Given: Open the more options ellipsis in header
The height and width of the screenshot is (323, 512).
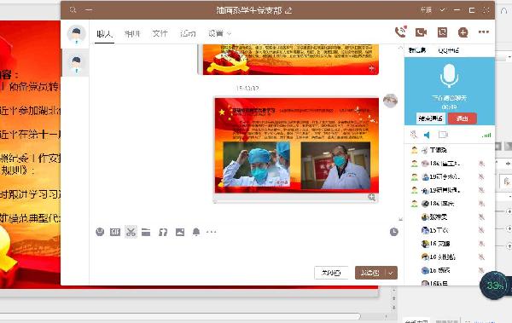Looking at the screenshot, I should tap(484, 32).
